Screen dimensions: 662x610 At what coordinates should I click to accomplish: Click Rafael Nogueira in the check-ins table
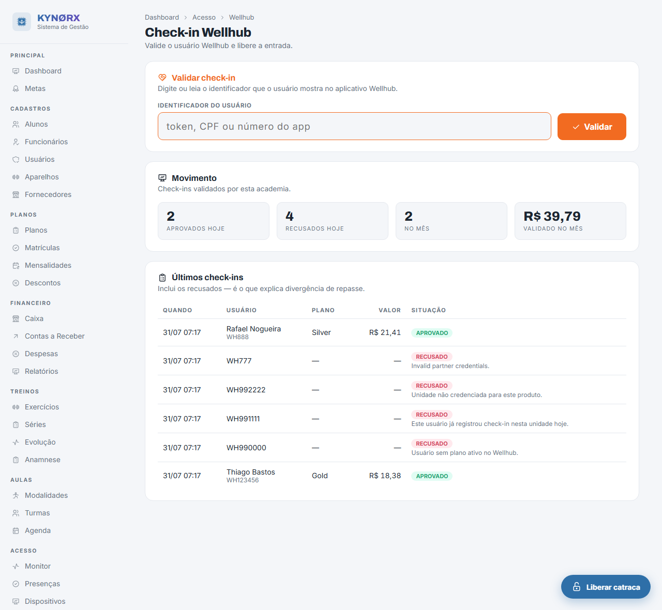click(253, 329)
